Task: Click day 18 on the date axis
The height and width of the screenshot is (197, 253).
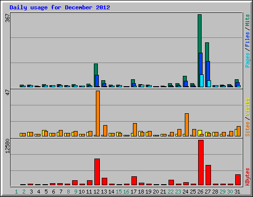Action: click(x=141, y=192)
